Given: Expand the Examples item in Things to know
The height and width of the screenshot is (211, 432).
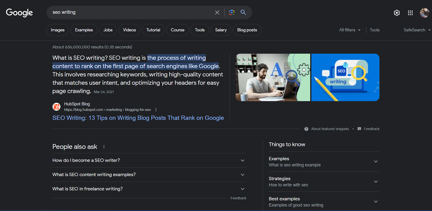Looking at the screenshot, I should pyautogui.click(x=324, y=161).
